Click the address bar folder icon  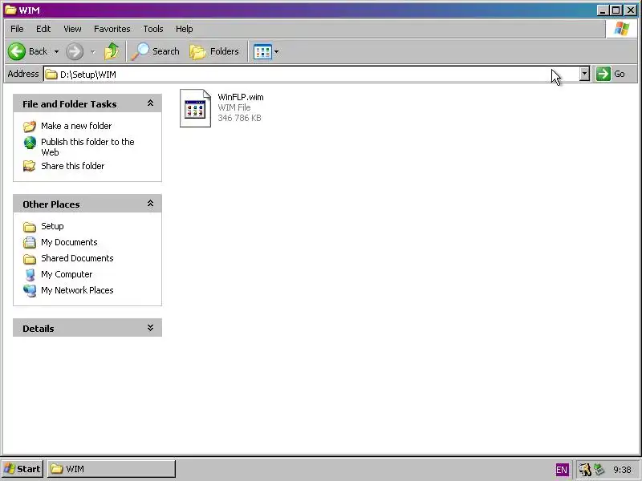[51, 74]
